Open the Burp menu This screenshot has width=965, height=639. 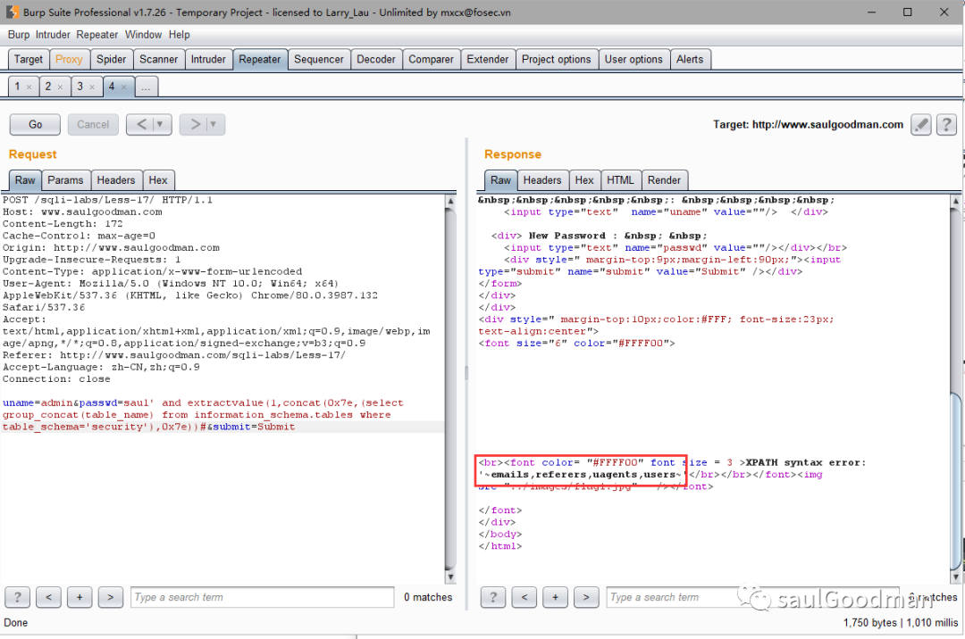pos(19,35)
